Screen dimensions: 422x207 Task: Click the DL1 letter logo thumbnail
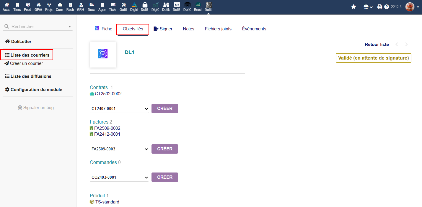point(103,54)
